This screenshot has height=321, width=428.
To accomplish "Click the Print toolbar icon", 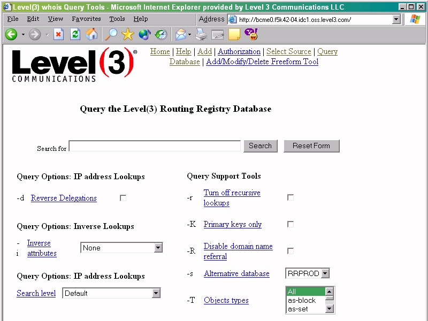I will click(201, 35).
